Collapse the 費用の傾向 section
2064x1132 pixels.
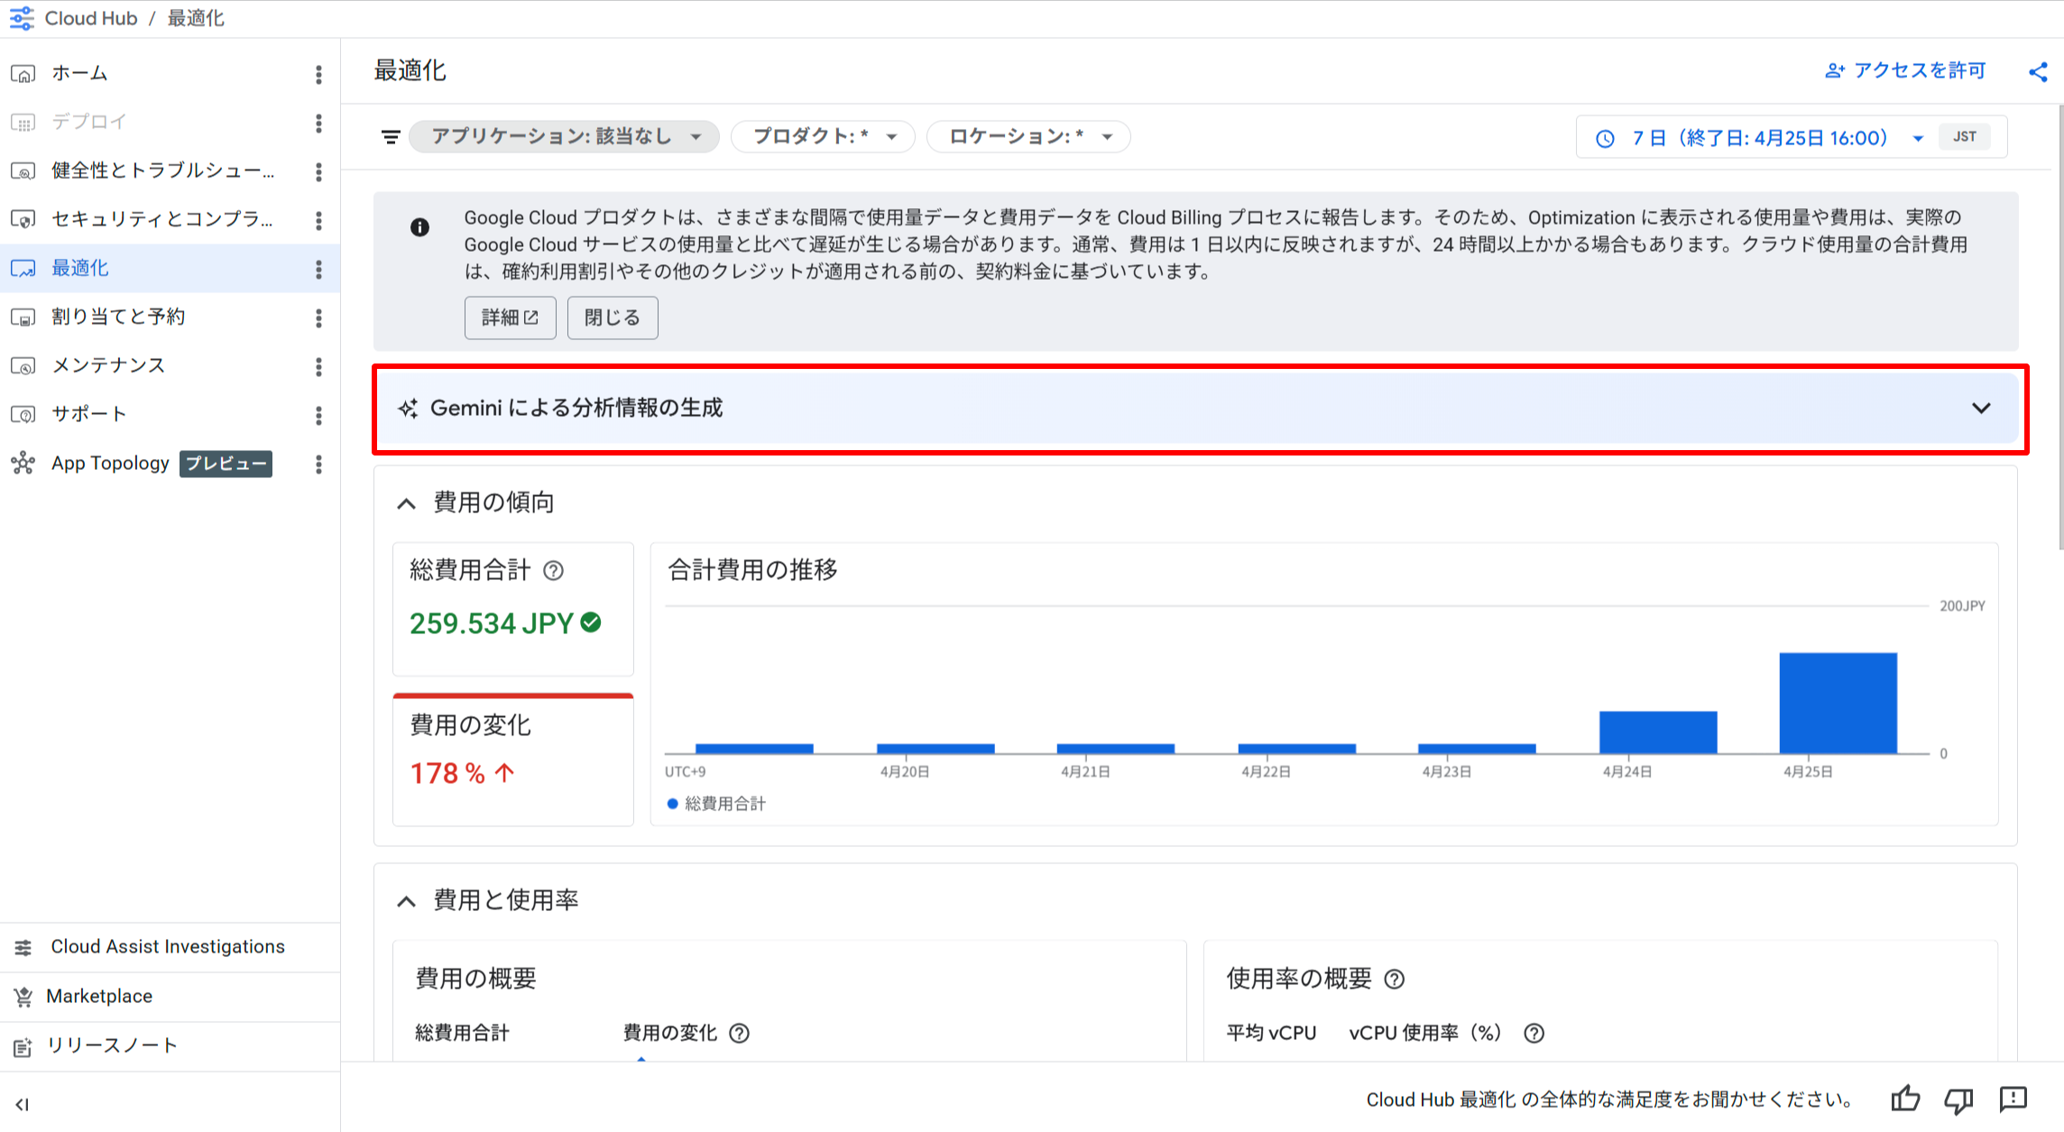[x=407, y=503]
